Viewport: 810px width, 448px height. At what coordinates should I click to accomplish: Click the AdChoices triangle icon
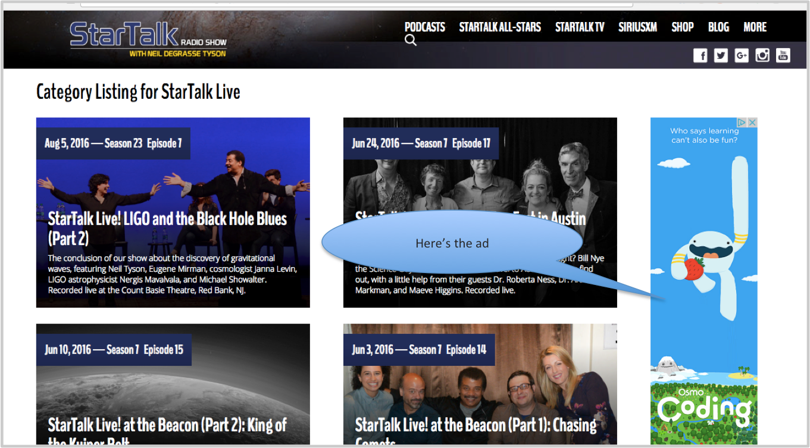point(743,123)
